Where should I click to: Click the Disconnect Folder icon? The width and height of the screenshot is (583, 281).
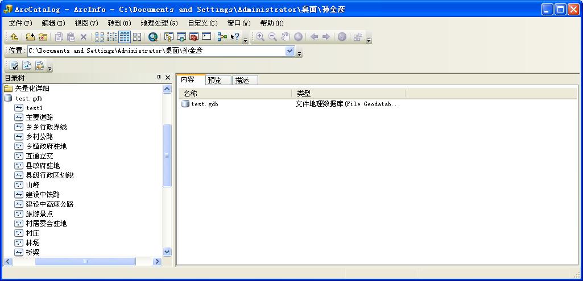pyautogui.click(x=43, y=37)
